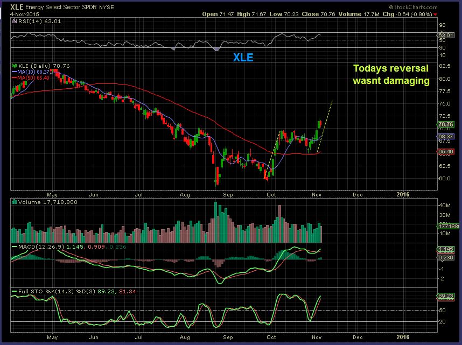This screenshot has width=462, height=345.
Task: Click the 63.01 RSI value tag on axis
Action: 446,36
